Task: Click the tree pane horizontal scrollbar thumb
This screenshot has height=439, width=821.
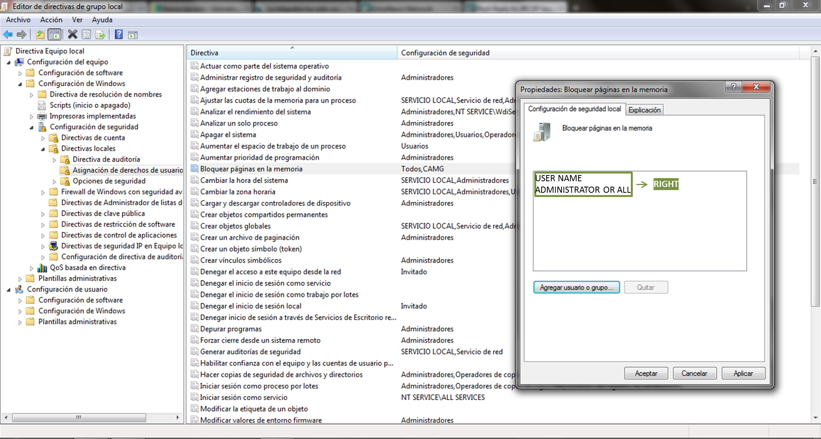Action: click(79, 417)
